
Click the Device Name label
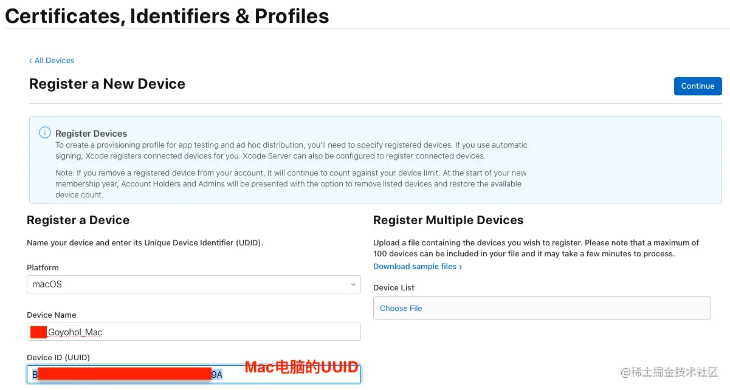pyautogui.click(x=52, y=315)
